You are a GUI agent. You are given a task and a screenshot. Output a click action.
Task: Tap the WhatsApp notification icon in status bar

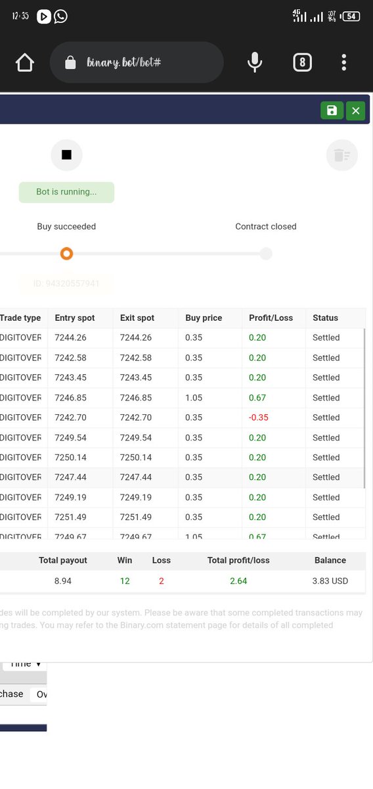coord(60,16)
